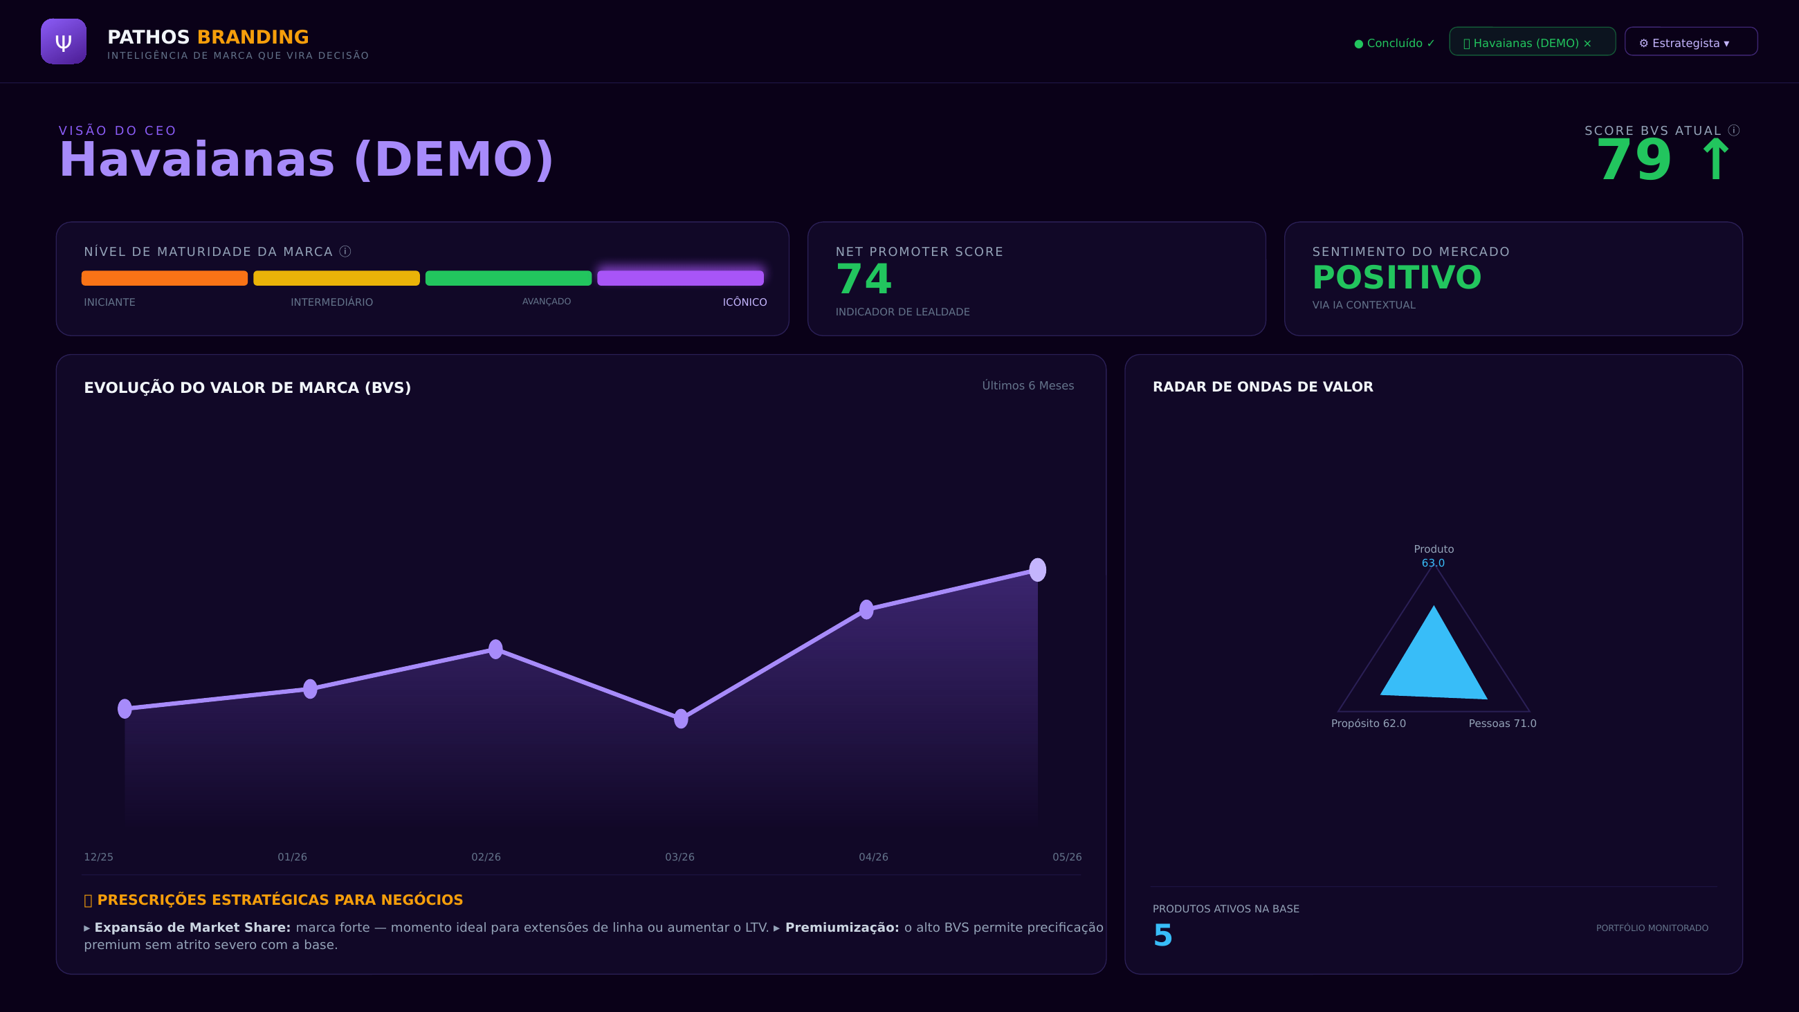Screen dimensions: 1799x1012
Task: Click the Produto 63.0 radar value
Action: pos(1433,563)
